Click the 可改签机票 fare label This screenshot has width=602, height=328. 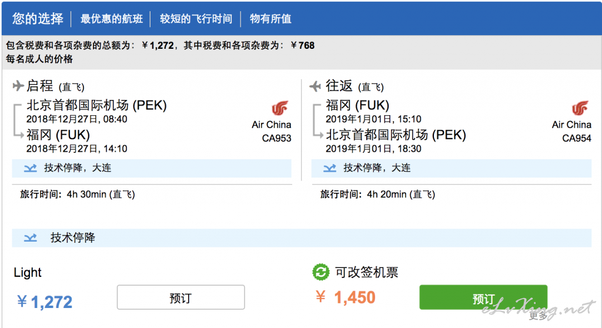click(x=367, y=272)
